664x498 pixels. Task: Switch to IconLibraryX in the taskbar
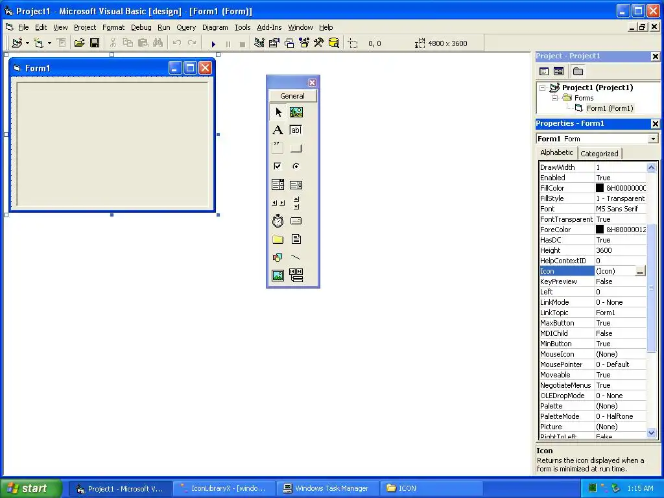[x=224, y=488]
